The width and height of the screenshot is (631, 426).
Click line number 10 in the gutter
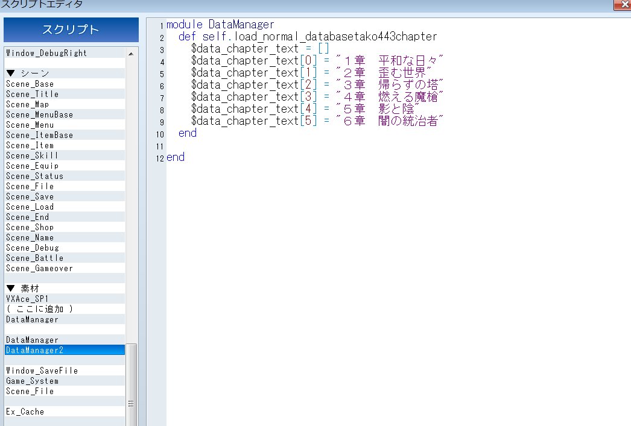159,134
